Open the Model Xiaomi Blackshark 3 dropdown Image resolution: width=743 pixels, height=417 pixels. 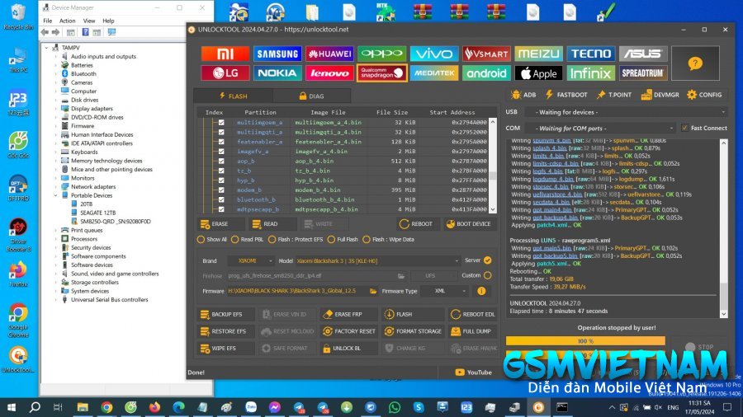[x=377, y=261]
